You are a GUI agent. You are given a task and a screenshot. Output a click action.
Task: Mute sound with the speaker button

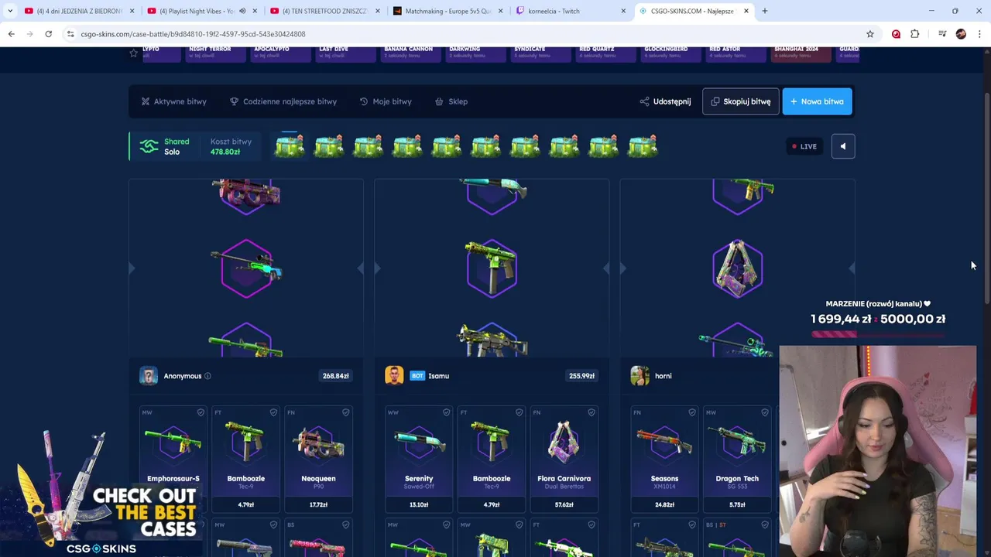843,146
